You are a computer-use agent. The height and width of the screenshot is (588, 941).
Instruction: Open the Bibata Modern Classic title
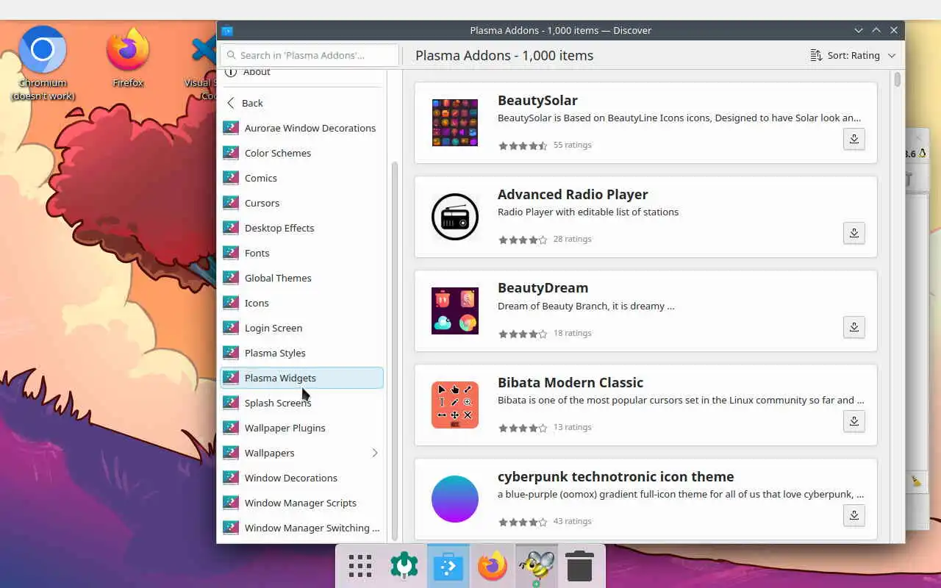click(570, 382)
